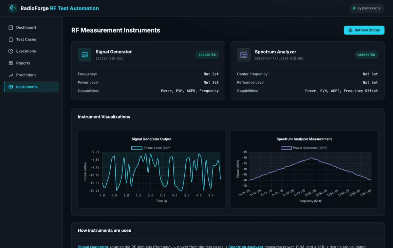Image resolution: width=393 pixels, height=248 pixels.
Task: Click the Reference Level label
Action: [x=251, y=83]
